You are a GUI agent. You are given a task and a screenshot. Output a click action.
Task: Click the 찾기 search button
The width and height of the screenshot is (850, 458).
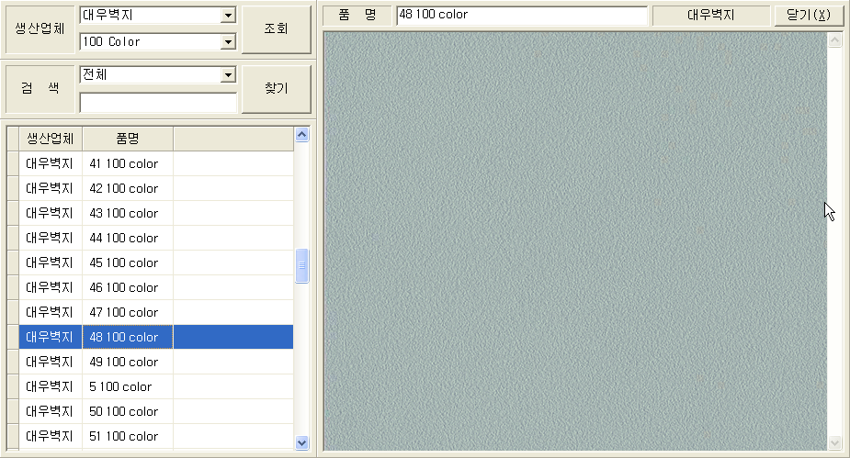pos(276,89)
